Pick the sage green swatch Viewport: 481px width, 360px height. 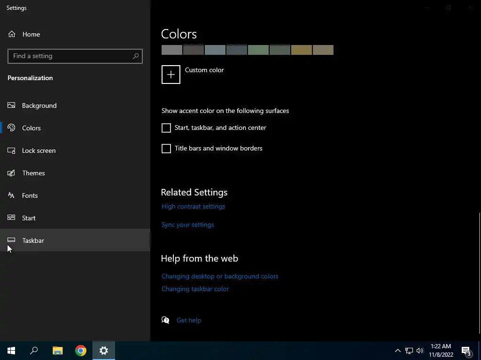258,50
